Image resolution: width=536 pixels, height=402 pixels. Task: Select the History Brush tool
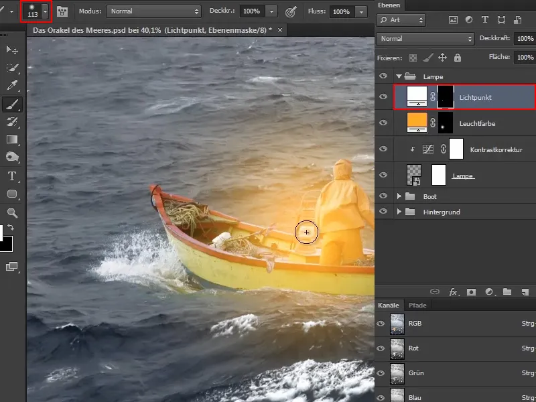(12, 122)
